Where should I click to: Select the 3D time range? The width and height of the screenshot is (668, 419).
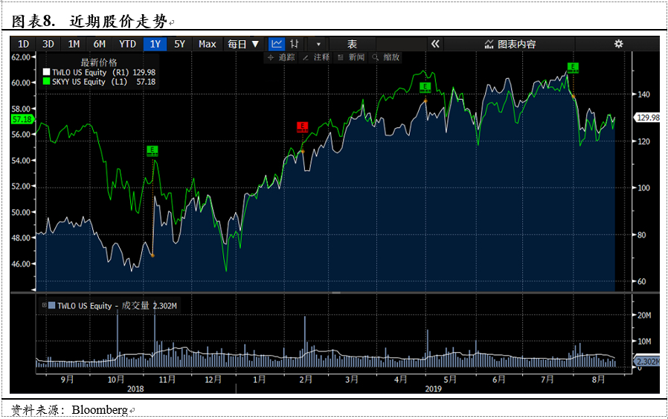pyautogui.click(x=48, y=45)
